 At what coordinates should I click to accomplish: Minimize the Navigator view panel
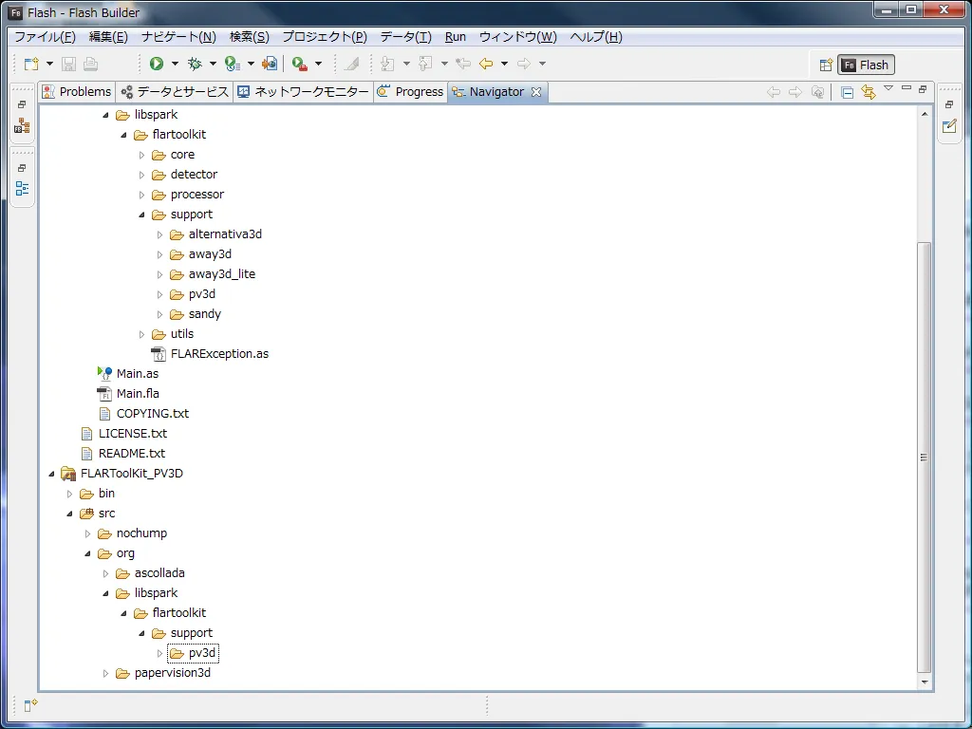click(907, 88)
